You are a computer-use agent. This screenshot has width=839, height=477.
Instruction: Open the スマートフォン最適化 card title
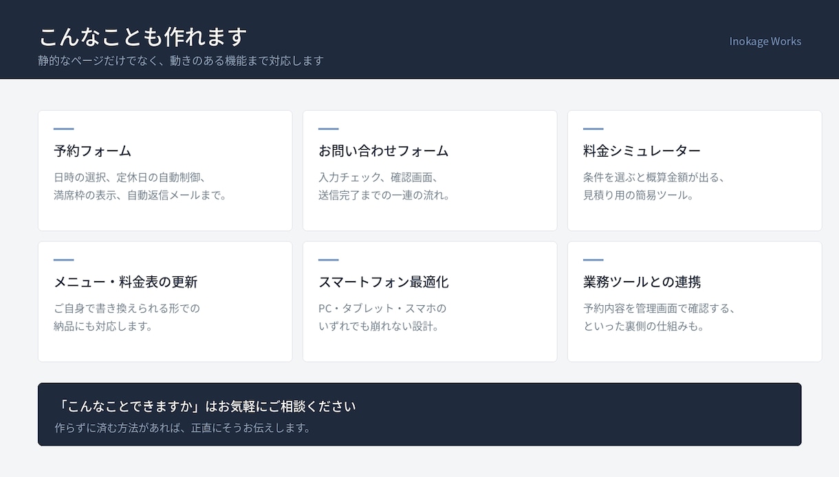(x=383, y=282)
